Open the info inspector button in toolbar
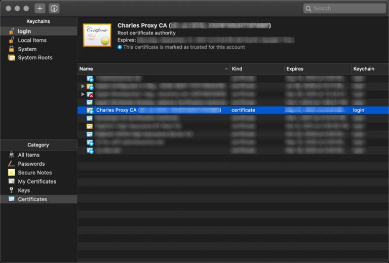This screenshot has height=263, width=389. [x=54, y=9]
